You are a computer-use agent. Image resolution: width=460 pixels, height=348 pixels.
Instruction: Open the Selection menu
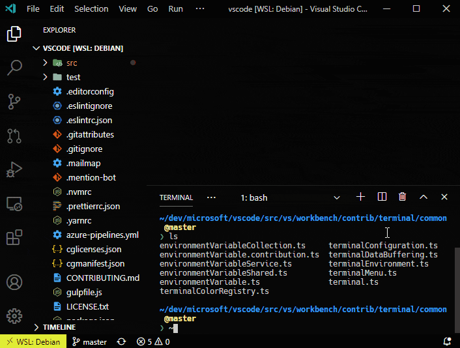[91, 9]
